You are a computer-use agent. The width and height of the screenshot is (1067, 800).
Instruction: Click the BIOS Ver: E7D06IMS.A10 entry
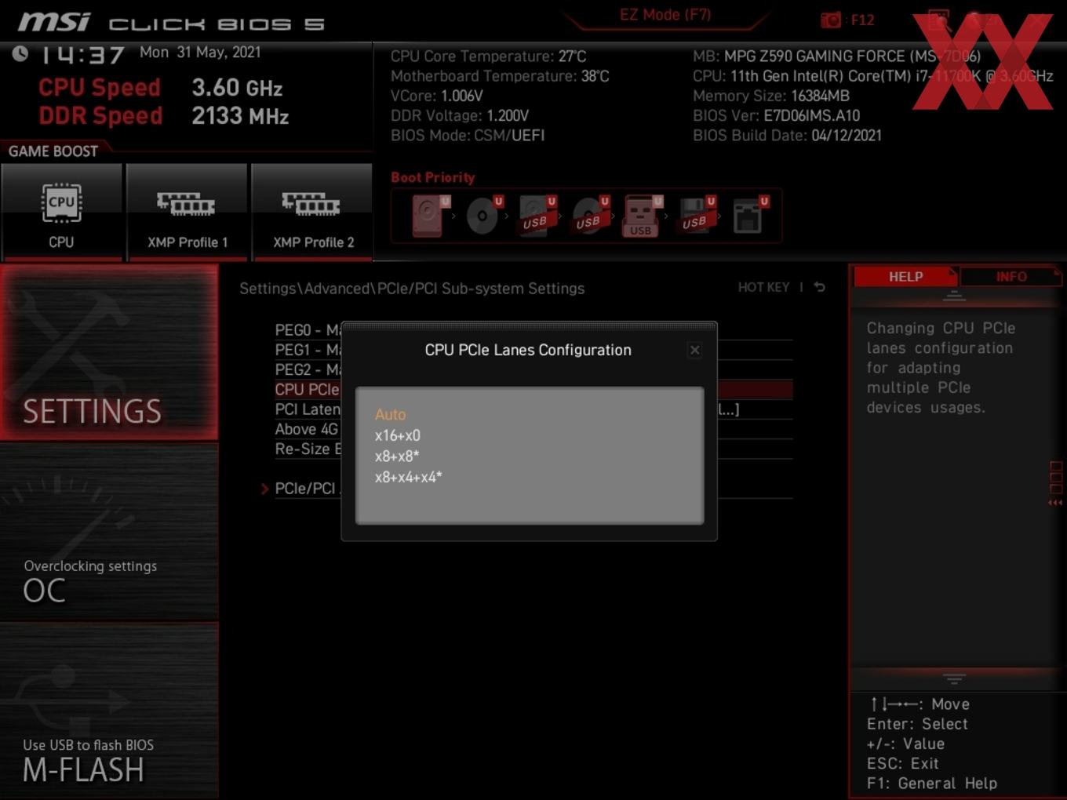tap(776, 115)
